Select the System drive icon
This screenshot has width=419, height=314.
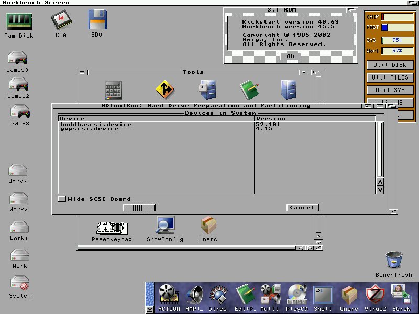point(20,283)
